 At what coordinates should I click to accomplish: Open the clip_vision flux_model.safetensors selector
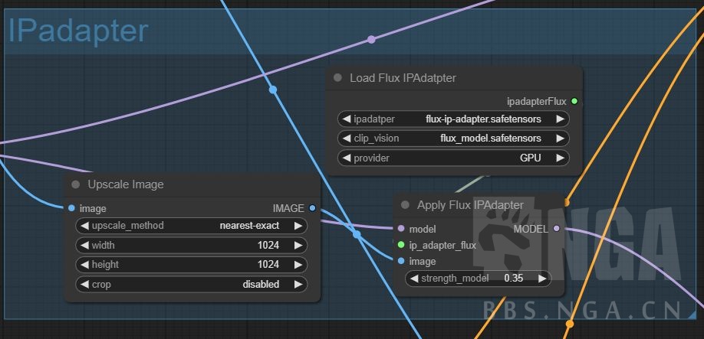453,139
